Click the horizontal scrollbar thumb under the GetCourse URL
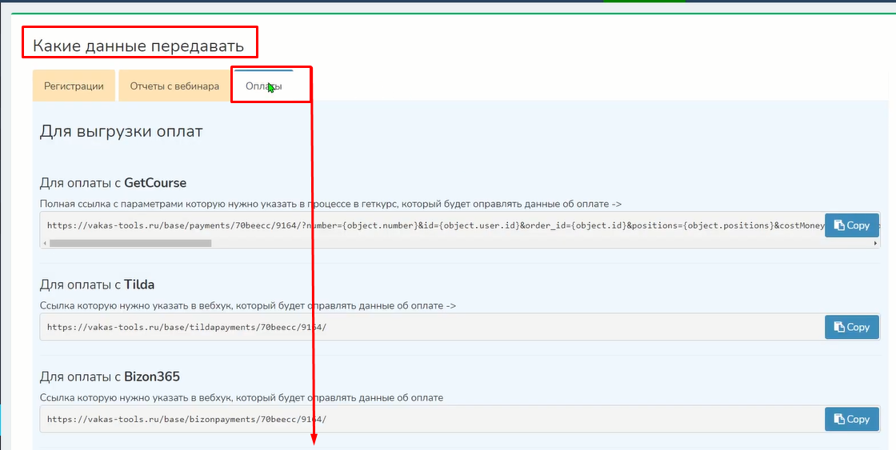Screen dimensions: 896x450 pos(130,243)
